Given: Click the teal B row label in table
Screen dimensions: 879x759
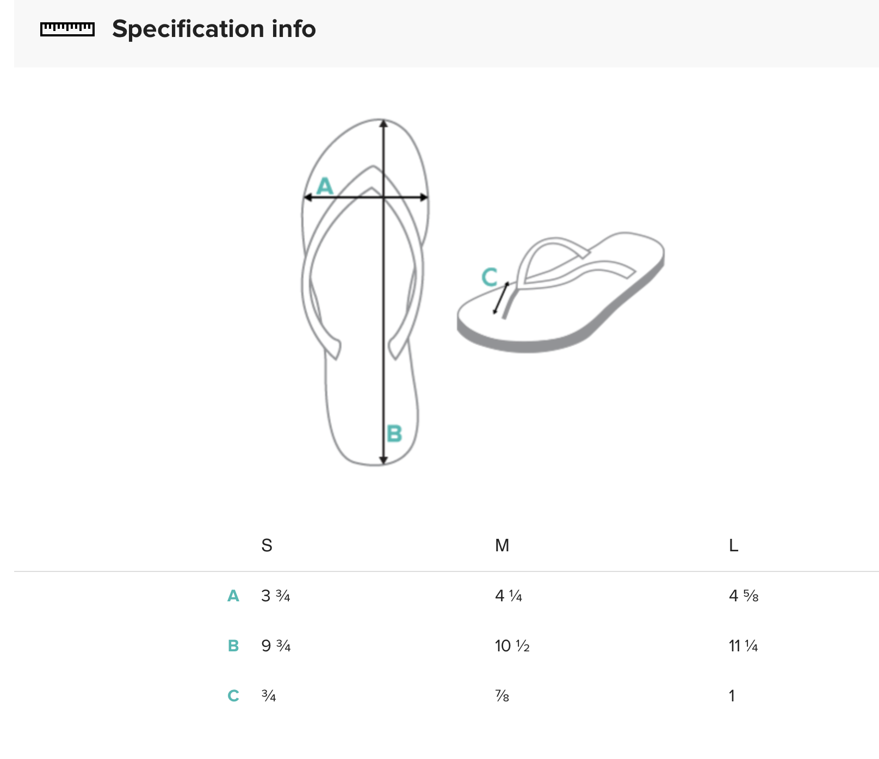Looking at the screenshot, I should click(233, 646).
